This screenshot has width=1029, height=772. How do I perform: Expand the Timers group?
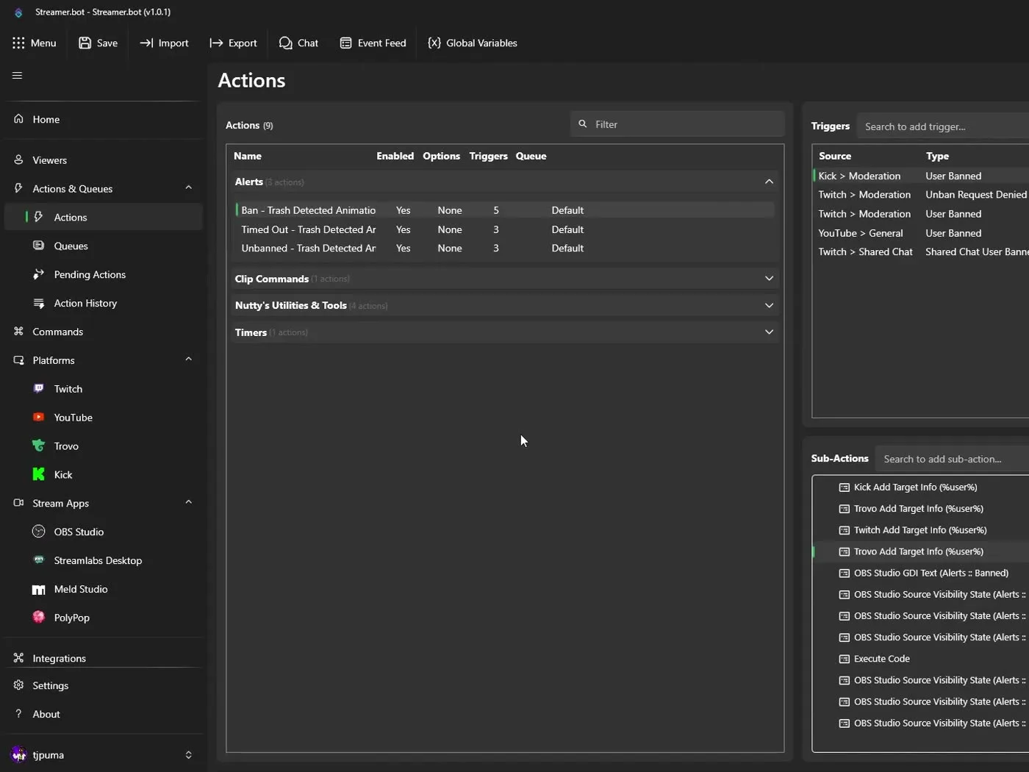(769, 332)
